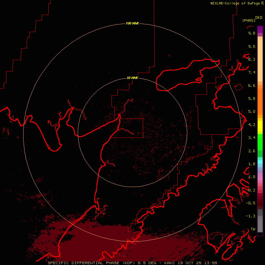Click the SPECIFIC DIFFERENTIAL PHASE caption text
This screenshot has width=265, height=265.
84,263
